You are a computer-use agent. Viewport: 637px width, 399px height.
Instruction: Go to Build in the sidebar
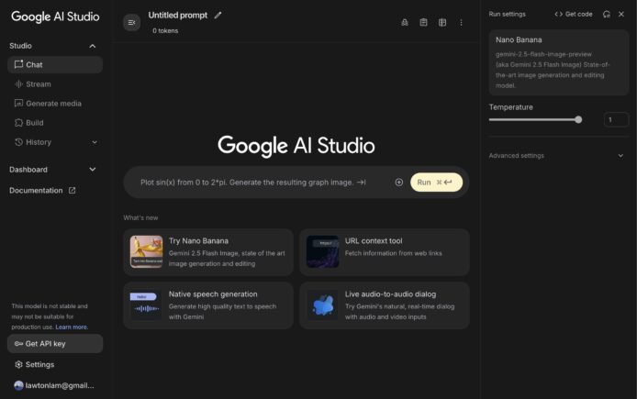[x=34, y=123]
